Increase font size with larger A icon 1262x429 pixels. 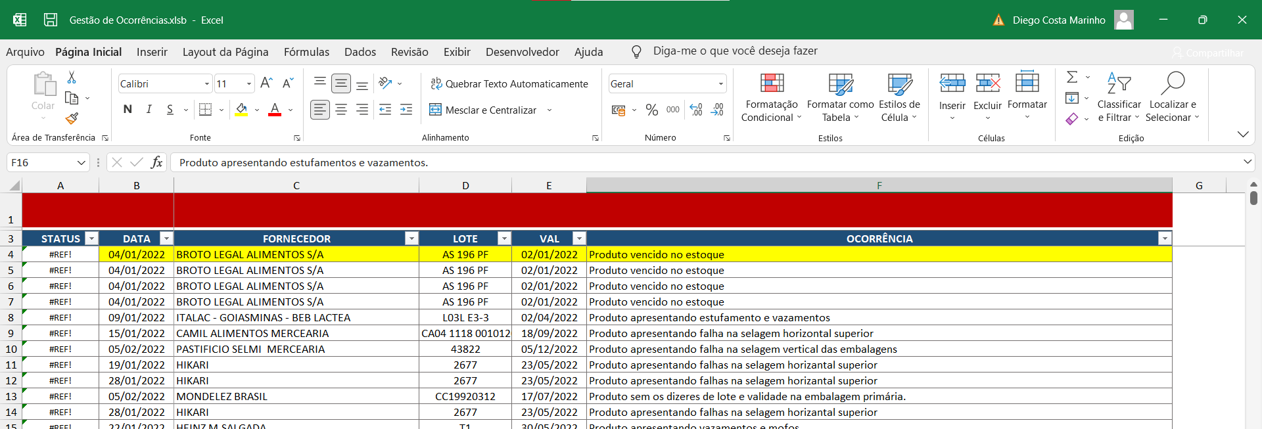pyautogui.click(x=266, y=83)
